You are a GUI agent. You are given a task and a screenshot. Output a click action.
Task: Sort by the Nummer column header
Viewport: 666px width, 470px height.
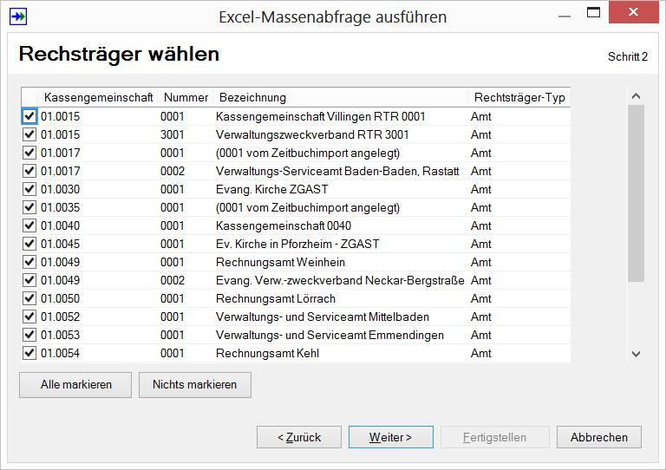point(186,97)
